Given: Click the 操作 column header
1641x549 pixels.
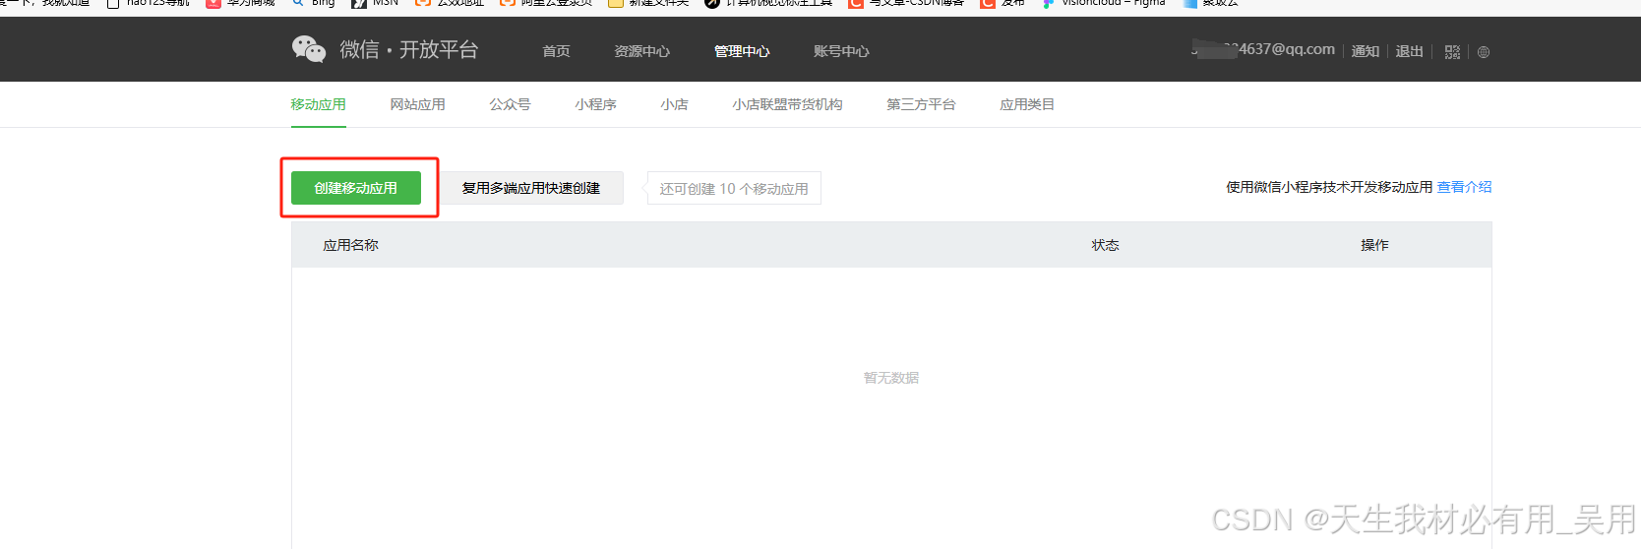Looking at the screenshot, I should tap(1374, 245).
